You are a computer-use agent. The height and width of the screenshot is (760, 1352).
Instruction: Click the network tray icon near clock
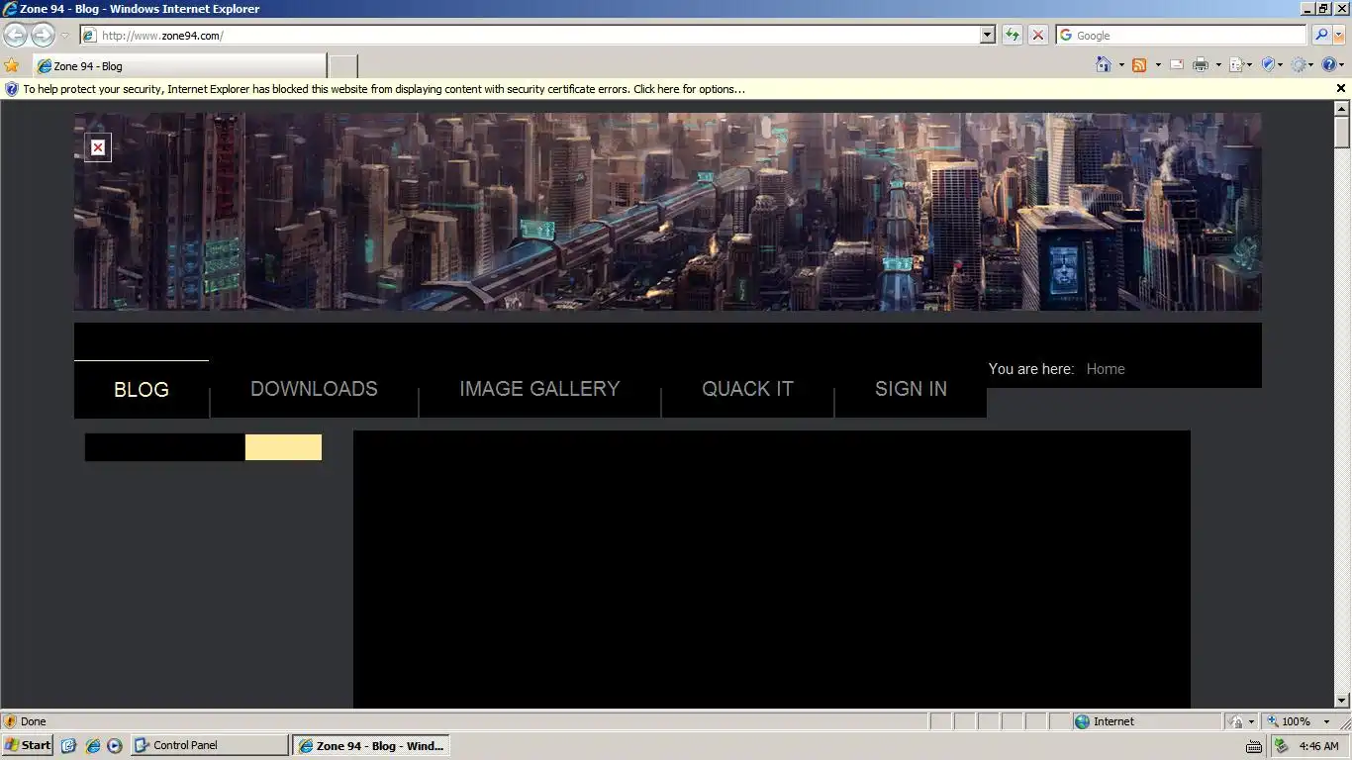pos(1281,746)
